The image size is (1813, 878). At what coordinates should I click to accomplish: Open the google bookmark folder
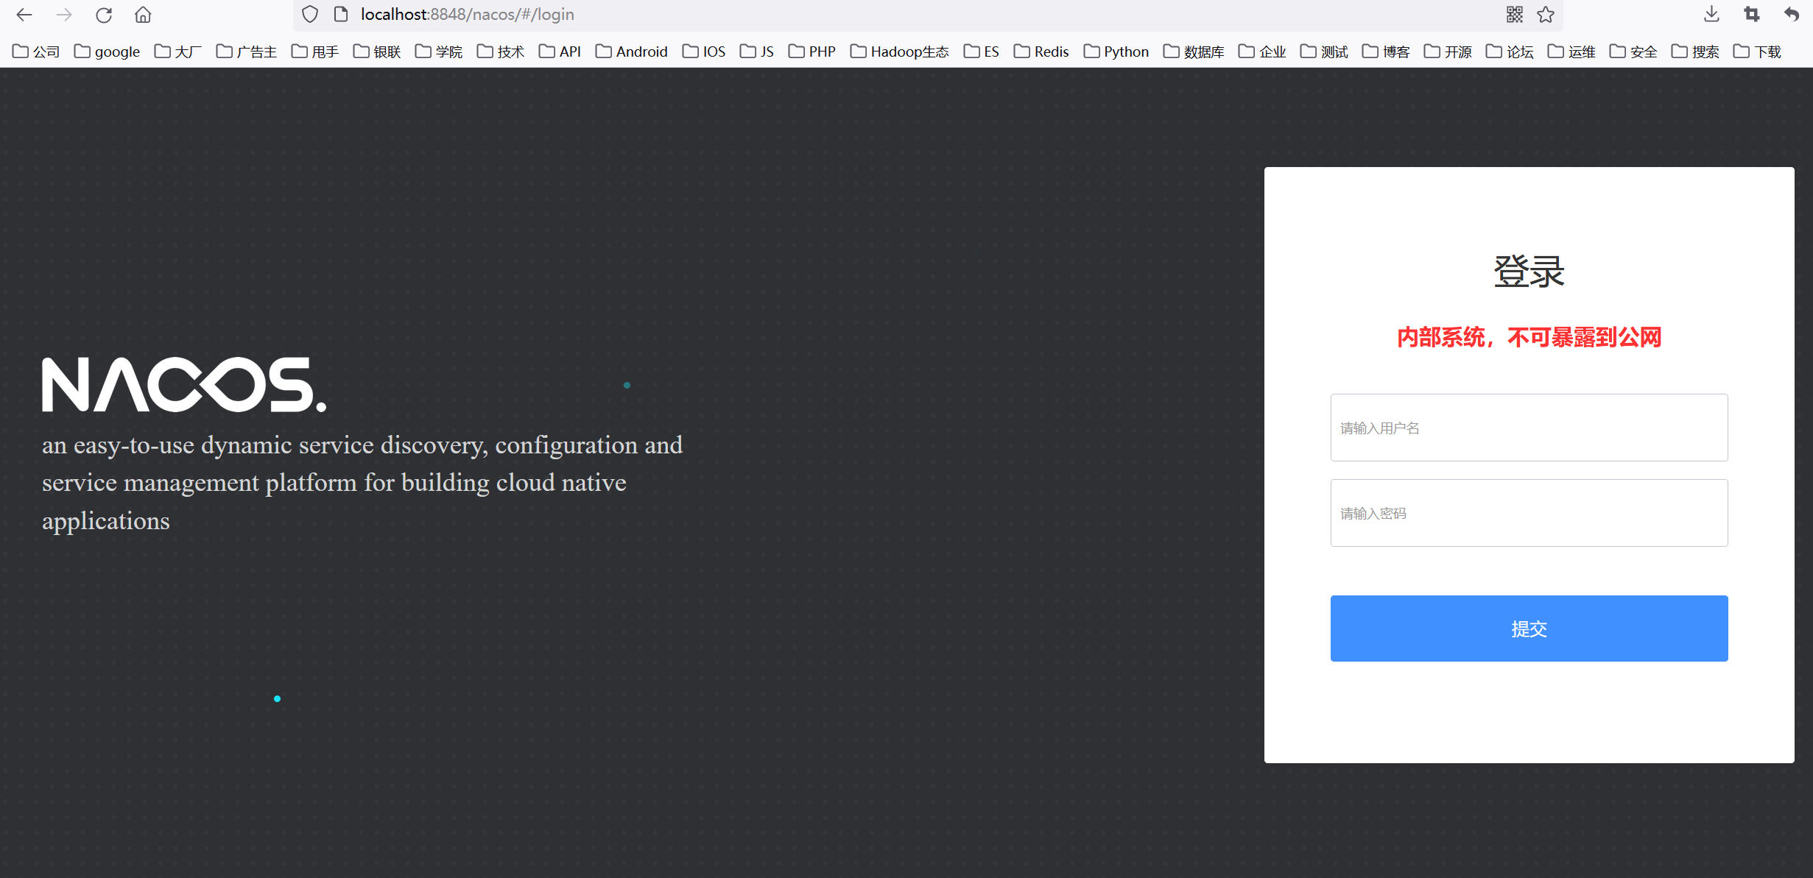[108, 52]
